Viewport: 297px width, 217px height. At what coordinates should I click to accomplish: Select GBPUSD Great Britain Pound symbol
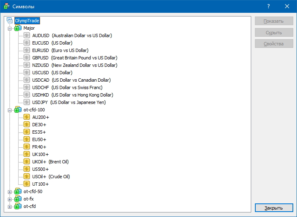pos(74,58)
